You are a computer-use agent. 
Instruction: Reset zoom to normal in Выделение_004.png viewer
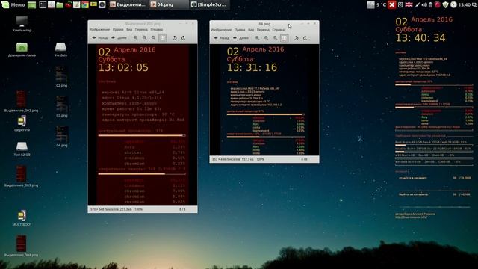[153, 38]
